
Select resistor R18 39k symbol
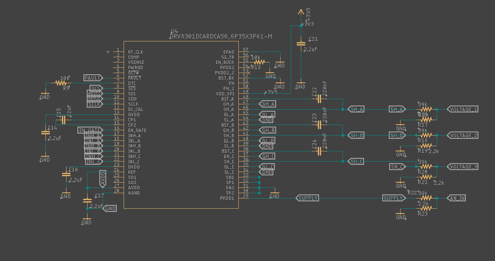(426, 136)
